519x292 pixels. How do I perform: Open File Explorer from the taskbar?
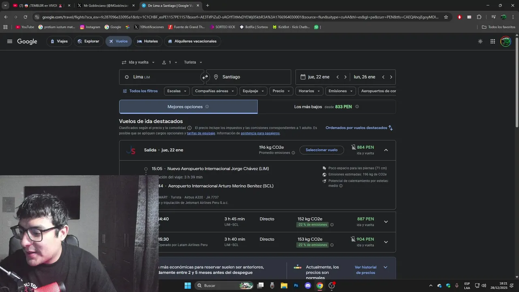284,286
